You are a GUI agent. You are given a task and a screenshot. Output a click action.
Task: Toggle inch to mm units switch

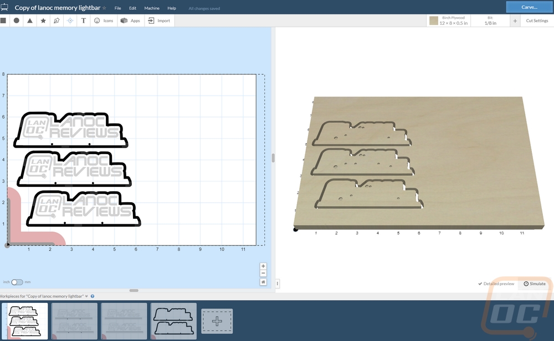(17, 282)
